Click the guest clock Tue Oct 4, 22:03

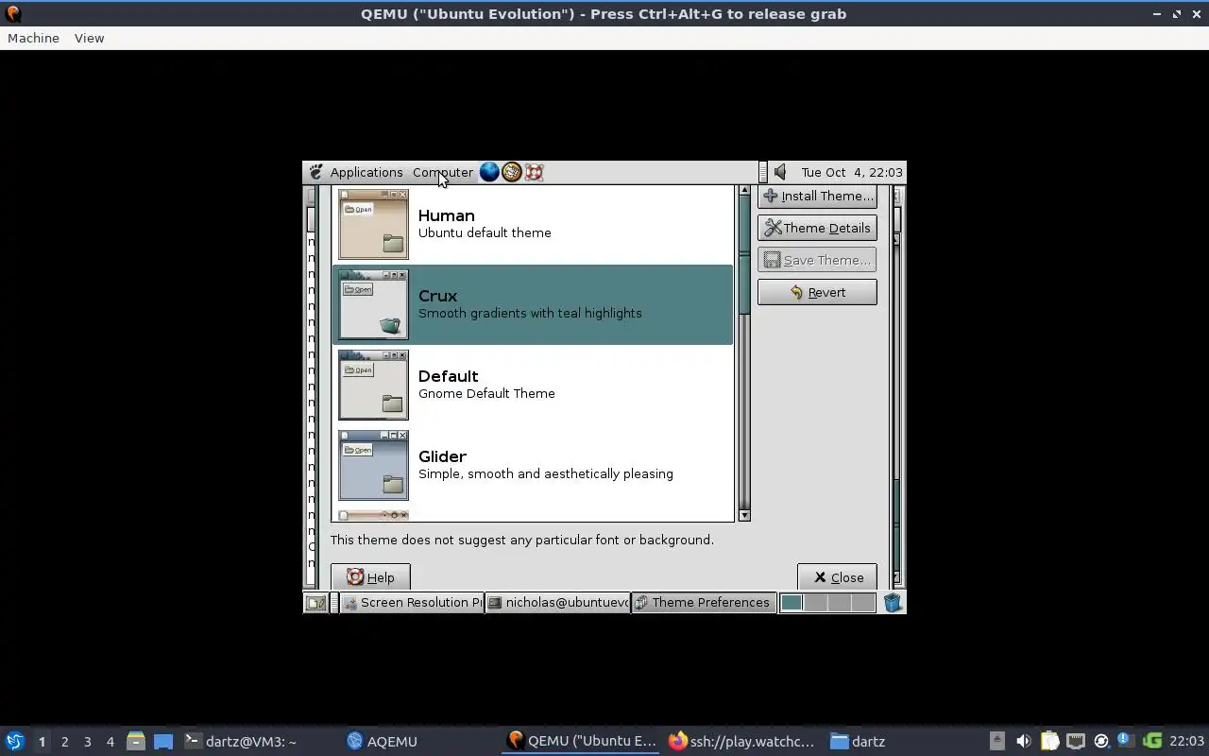pyautogui.click(x=851, y=172)
